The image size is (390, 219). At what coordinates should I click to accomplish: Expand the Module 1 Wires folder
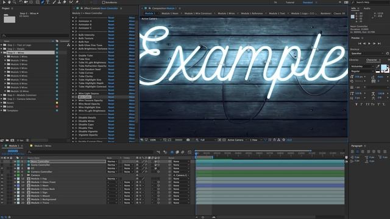tap(5, 57)
